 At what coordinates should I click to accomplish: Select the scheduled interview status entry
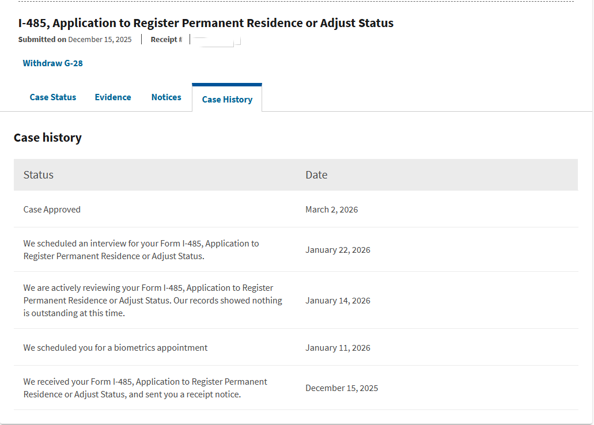[x=141, y=250]
